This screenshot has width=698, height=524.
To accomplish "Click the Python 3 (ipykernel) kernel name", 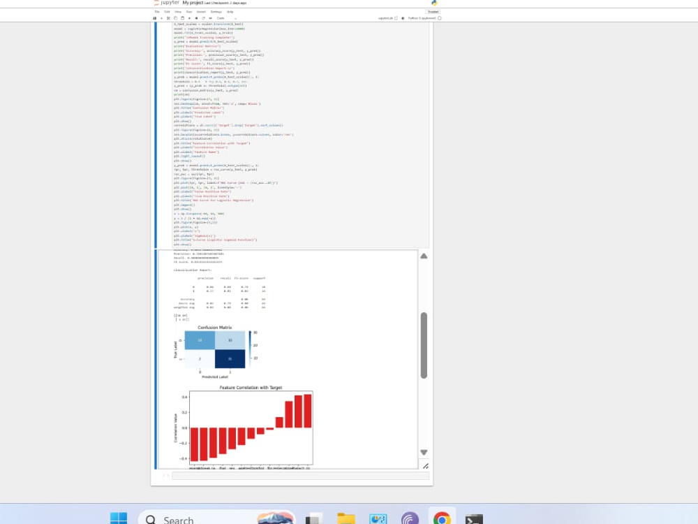I will click(422, 18).
